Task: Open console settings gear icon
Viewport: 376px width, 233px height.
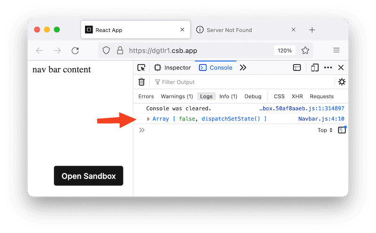Action: [342, 82]
